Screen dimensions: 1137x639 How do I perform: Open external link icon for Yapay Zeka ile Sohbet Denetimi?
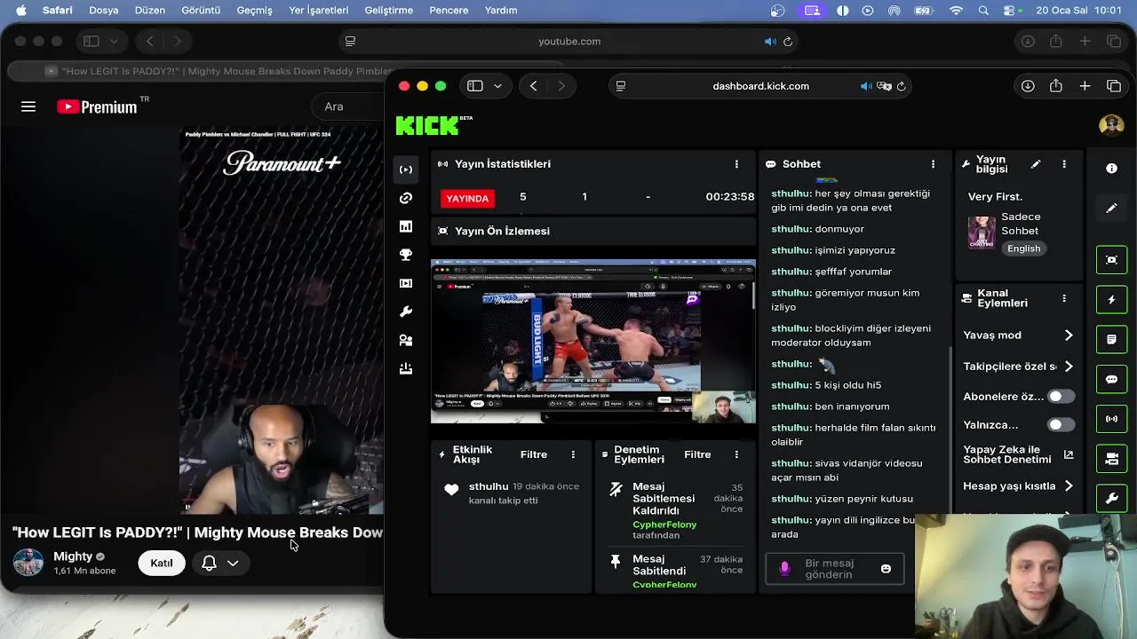pos(1069,454)
